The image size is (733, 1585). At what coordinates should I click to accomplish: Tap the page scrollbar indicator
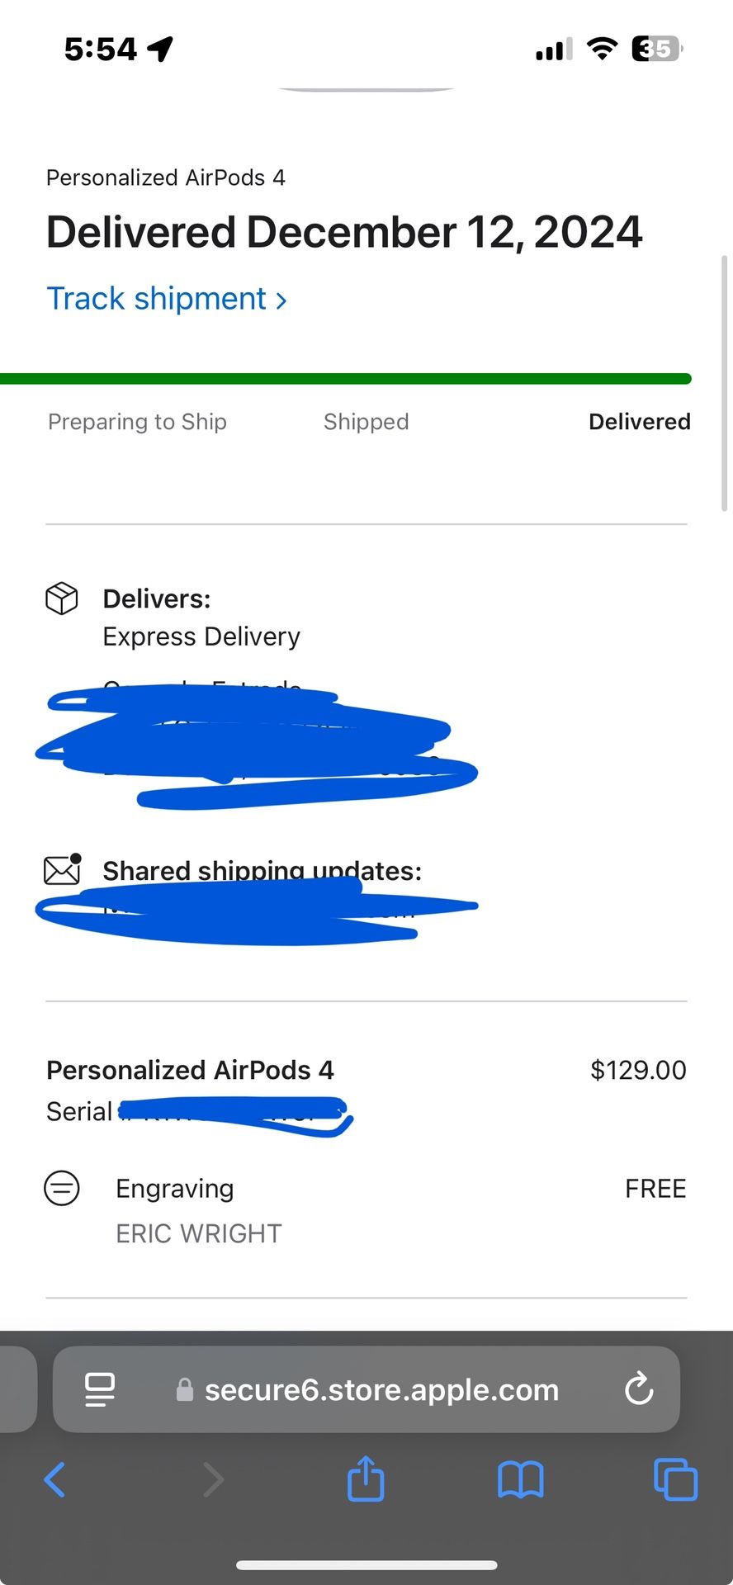pos(724,384)
